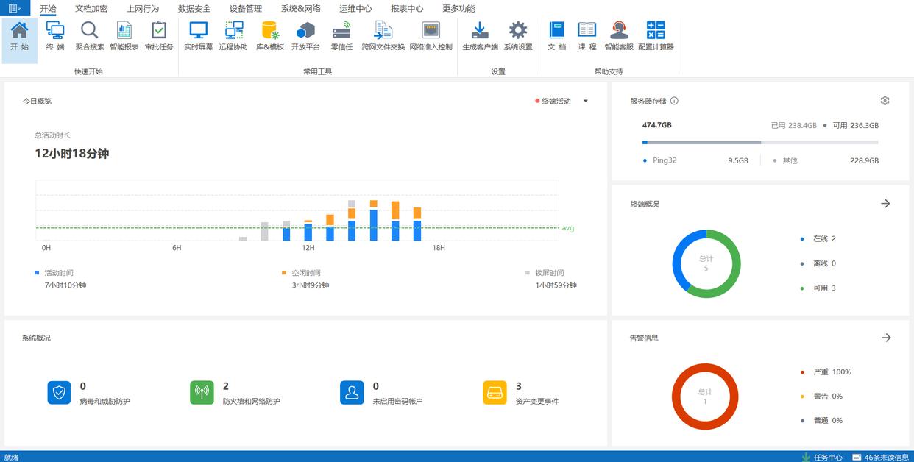Switch to the 数据安全 tab

(194, 9)
